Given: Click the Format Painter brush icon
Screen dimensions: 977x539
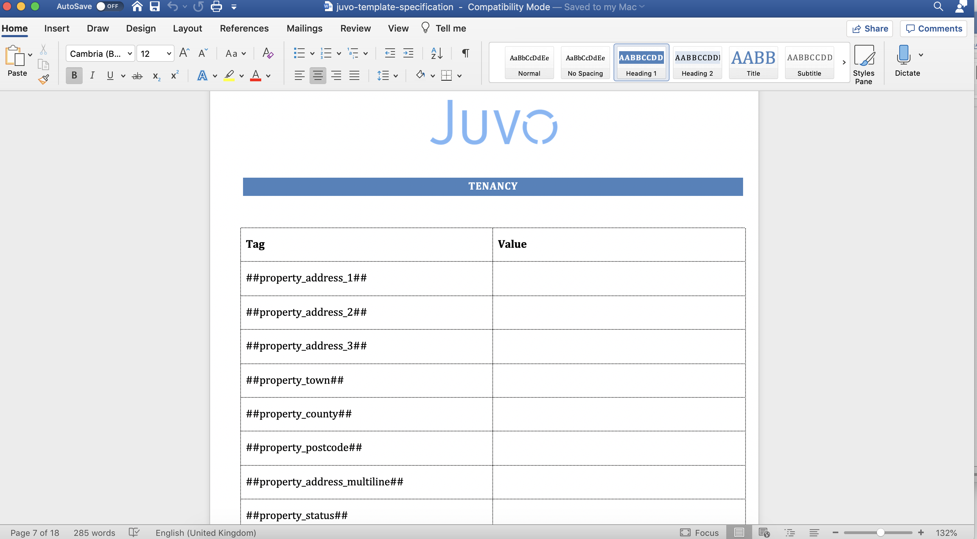Looking at the screenshot, I should tap(44, 79).
